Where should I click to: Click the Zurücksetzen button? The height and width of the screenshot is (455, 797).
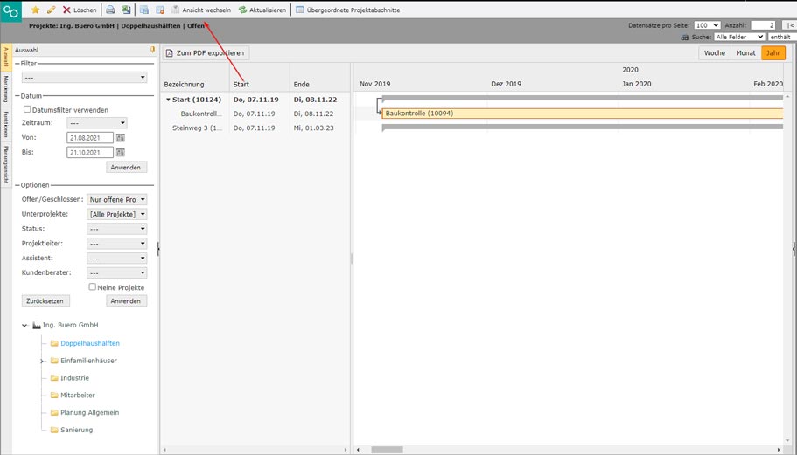point(45,300)
